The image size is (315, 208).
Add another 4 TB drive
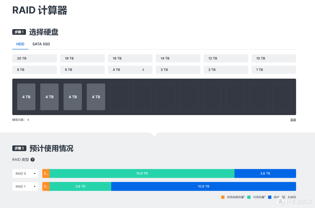[130, 70]
